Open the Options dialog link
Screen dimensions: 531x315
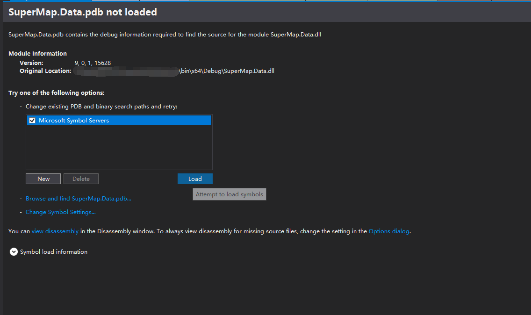click(x=389, y=231)
